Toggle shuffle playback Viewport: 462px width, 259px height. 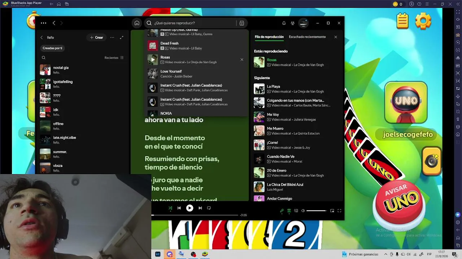pyautogui.click(x=170, y=208)
